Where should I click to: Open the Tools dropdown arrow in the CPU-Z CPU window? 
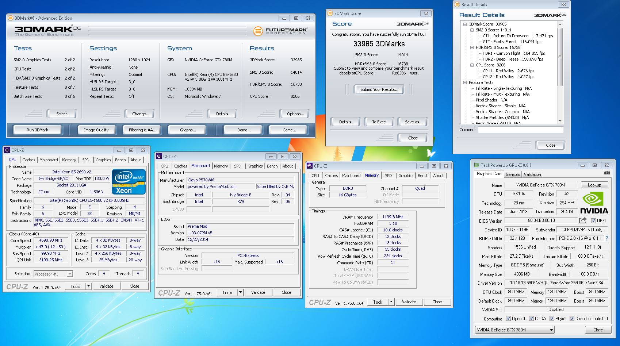(x=88, y=286)
